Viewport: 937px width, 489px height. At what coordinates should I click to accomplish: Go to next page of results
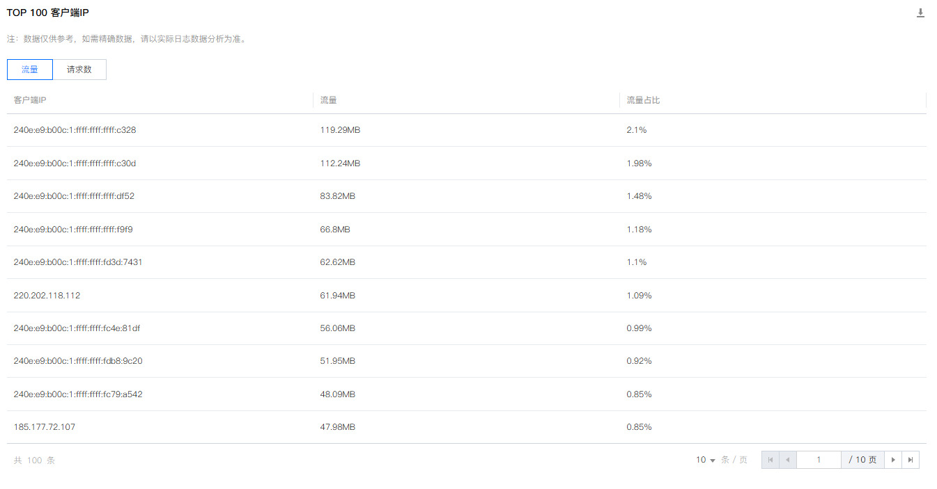pyautogui.click(x=893, y=460)
